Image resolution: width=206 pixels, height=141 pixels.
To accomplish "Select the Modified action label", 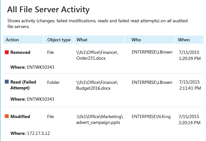I will click(x=20, y=116).
